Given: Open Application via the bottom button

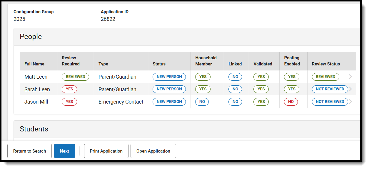Looking at the screenshot, I should (153, 151).
